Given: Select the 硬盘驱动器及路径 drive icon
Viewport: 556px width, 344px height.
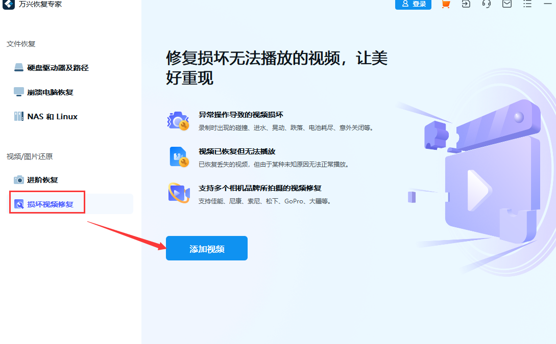Looking at the screenshot, I should 18,68.
